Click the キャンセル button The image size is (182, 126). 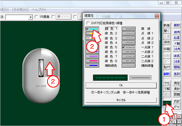tap(121, 100)
